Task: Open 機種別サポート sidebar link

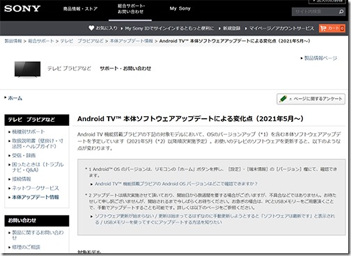Action: click(x=29, y=131)
